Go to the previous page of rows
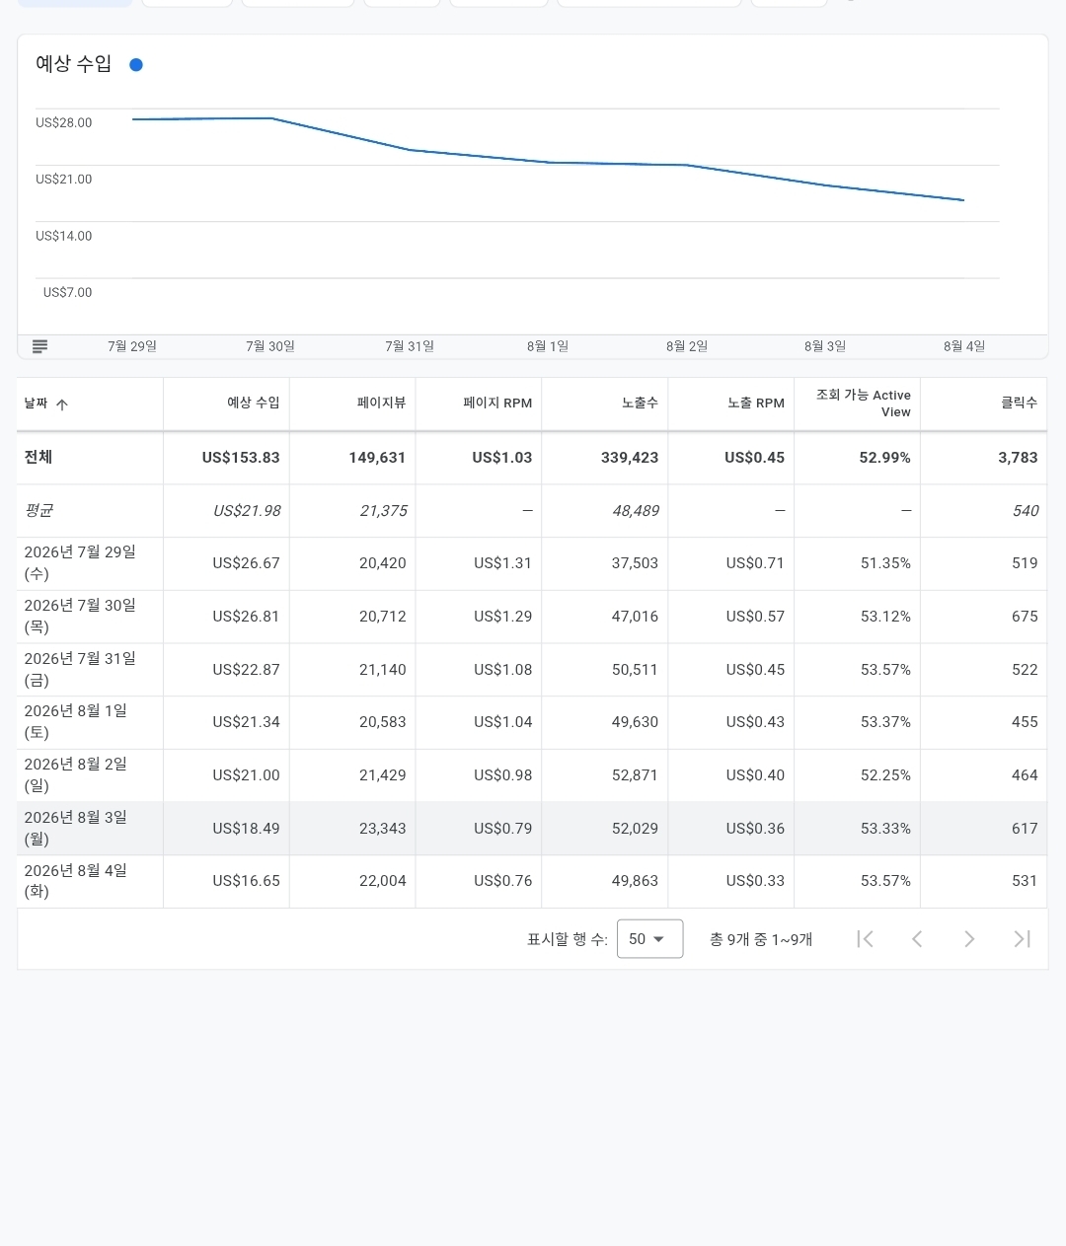Image resolution: width=1066 pixels, height=1246 pixels. pyautogui.click(x=917, y=939)
